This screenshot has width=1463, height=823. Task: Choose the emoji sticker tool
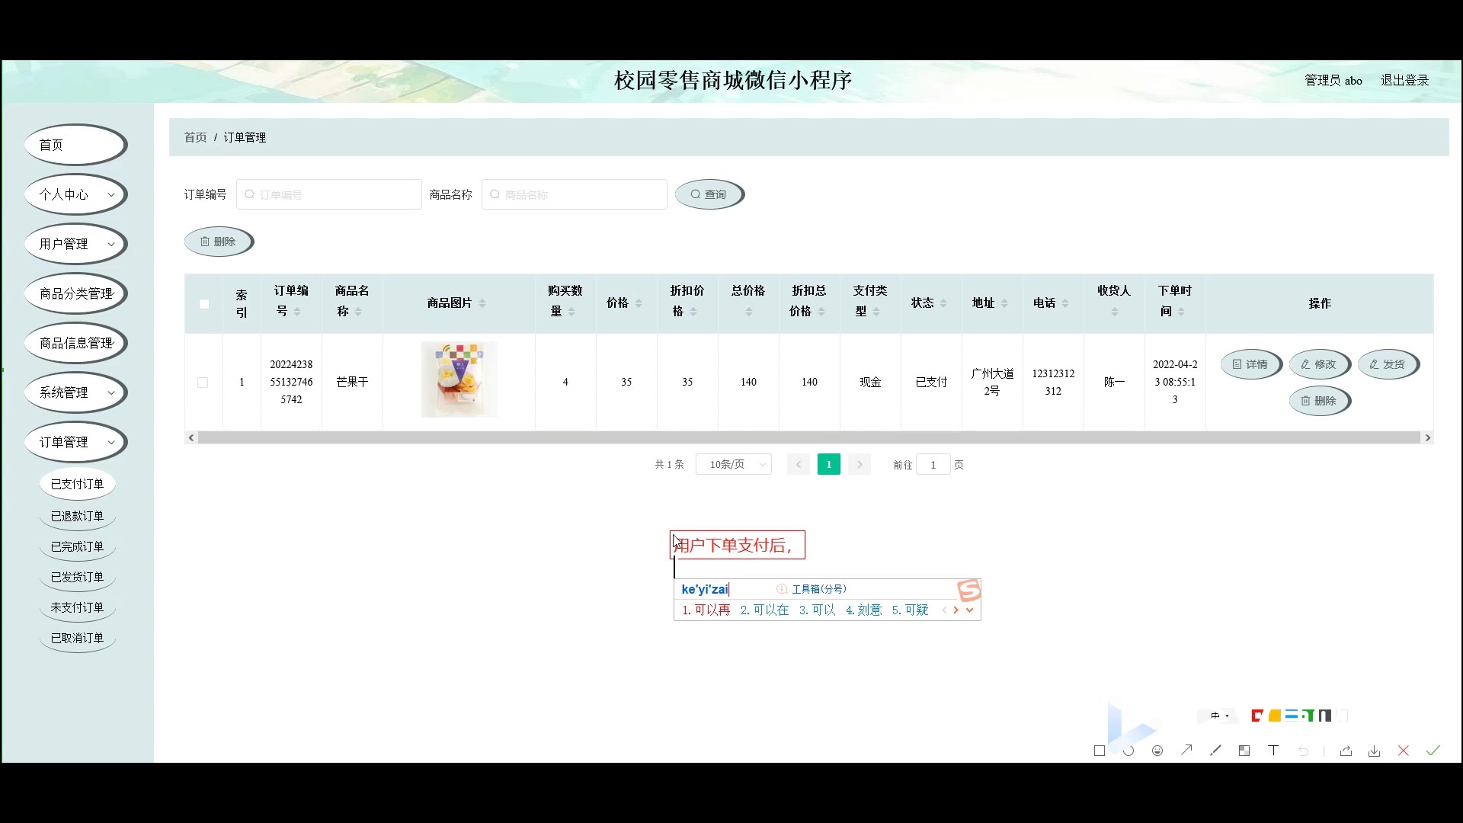pos(1157,751)
